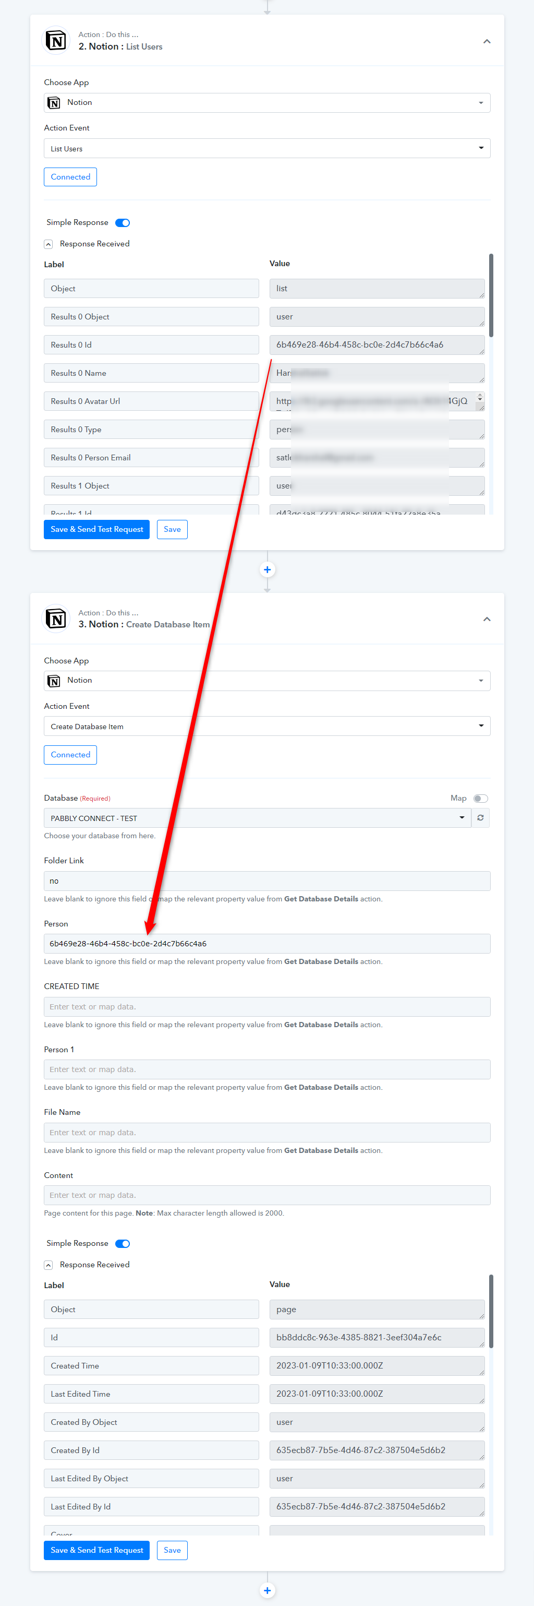Viewport: 534px width, 1606px height.
Task: Click the Connected button in step 2
Action: click(x=70, y=177)
